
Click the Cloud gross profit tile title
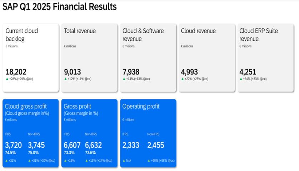point(26,107)
